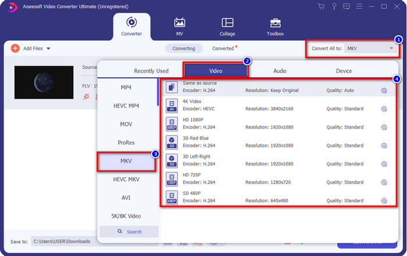The height and width of the screenshot is (256, 407).
Task: Switch to the MV tab
Action: (x=179, y=27)
